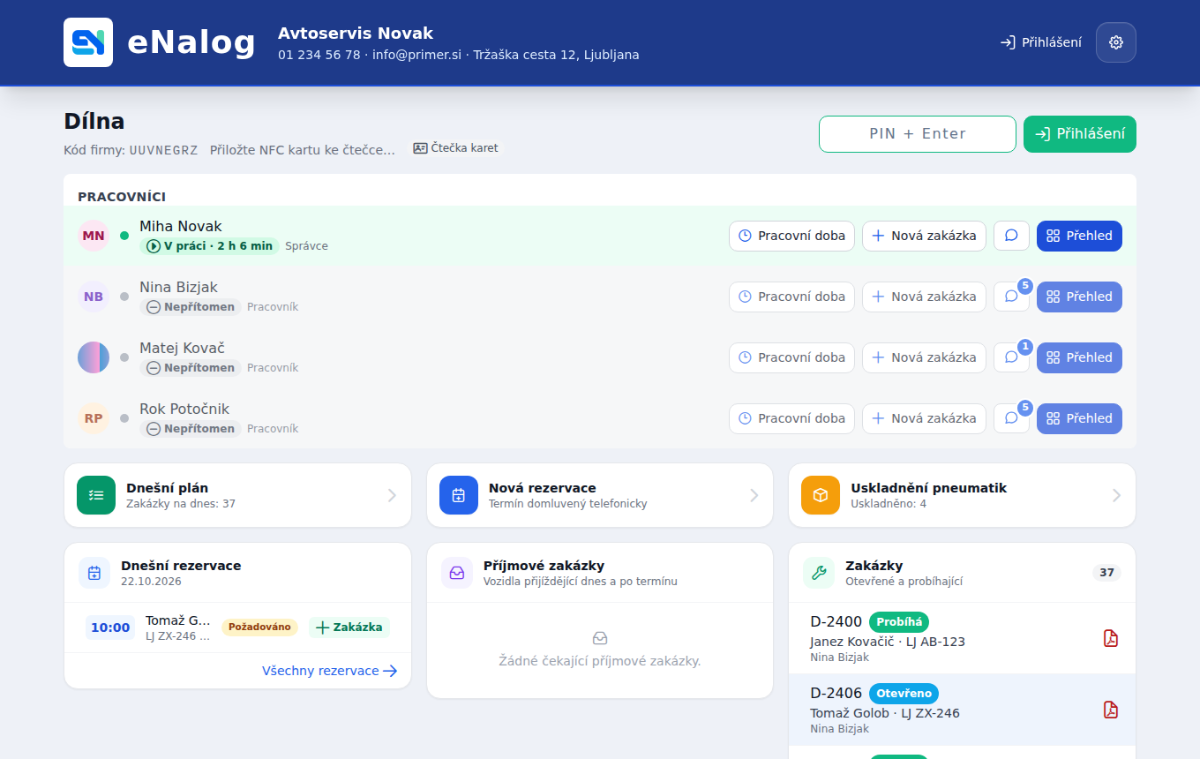Expand Uskladnění pneumatik card chevron
The height and width of the screenshot is (759, 1200).
[x=1117, y=495]
